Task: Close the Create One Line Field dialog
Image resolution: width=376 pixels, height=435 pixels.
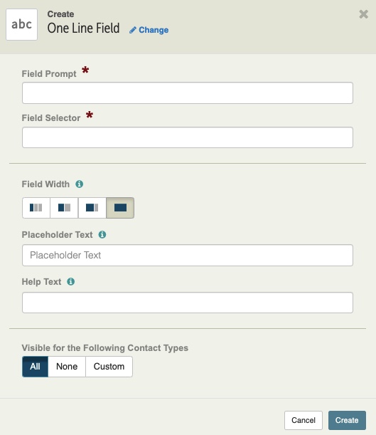Action: pos(363,14)
